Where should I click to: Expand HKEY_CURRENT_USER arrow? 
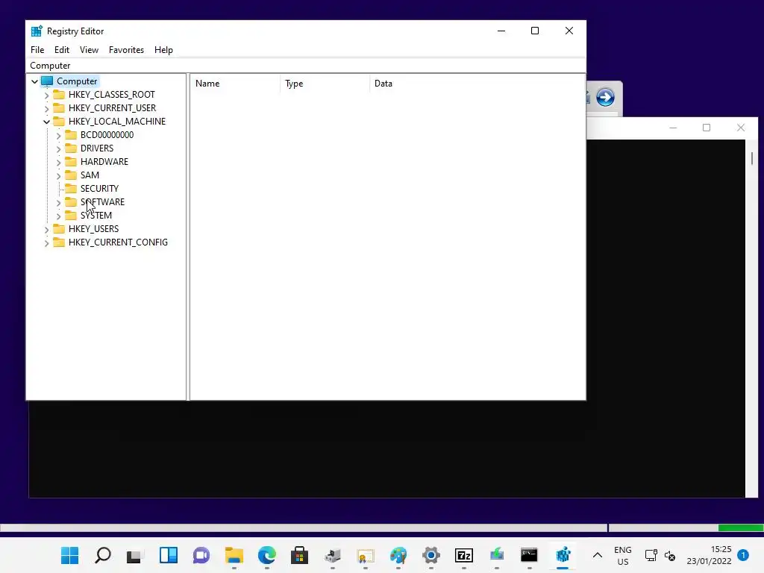(x=47, y=108)
